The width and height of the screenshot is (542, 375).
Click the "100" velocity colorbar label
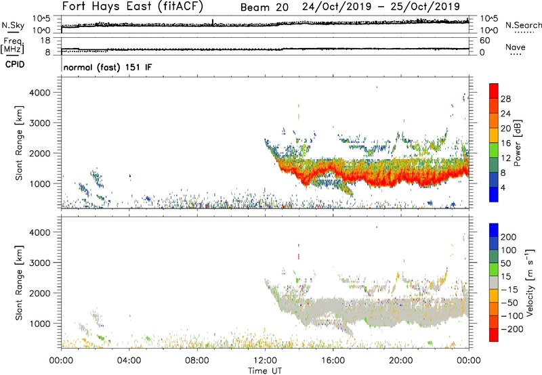click(x=509, y=250)
